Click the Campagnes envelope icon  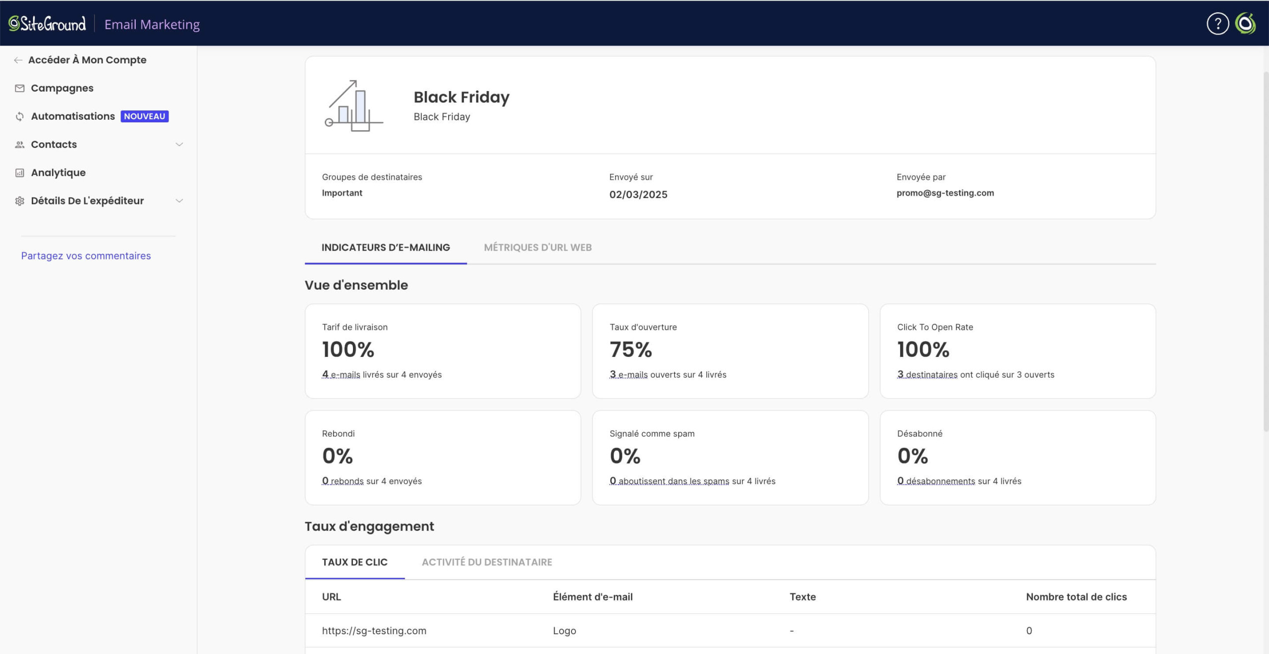pos(20,88)
